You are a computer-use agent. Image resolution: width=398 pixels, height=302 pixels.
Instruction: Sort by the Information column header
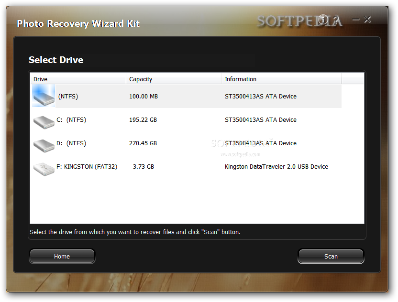coord(281,79)
